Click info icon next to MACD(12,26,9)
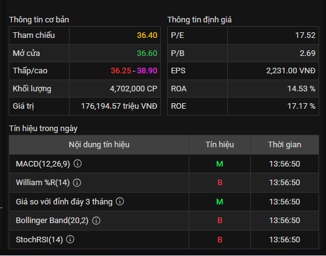The height and width of the screenshot is (256, 326). [x=78, y=163]
